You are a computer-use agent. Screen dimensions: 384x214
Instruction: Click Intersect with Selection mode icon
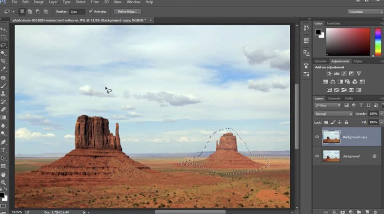coord(45,12)
